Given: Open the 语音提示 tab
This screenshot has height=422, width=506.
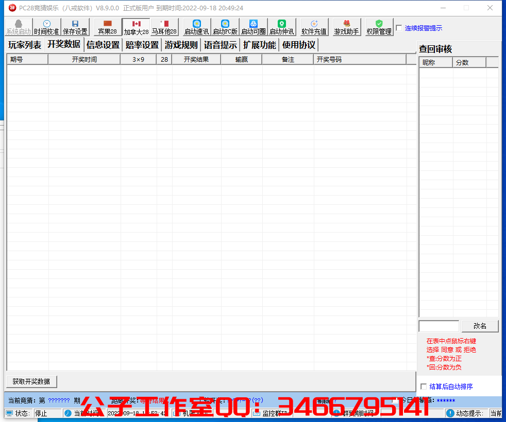Looking at the screenshot, I should [x=221, y=45].
